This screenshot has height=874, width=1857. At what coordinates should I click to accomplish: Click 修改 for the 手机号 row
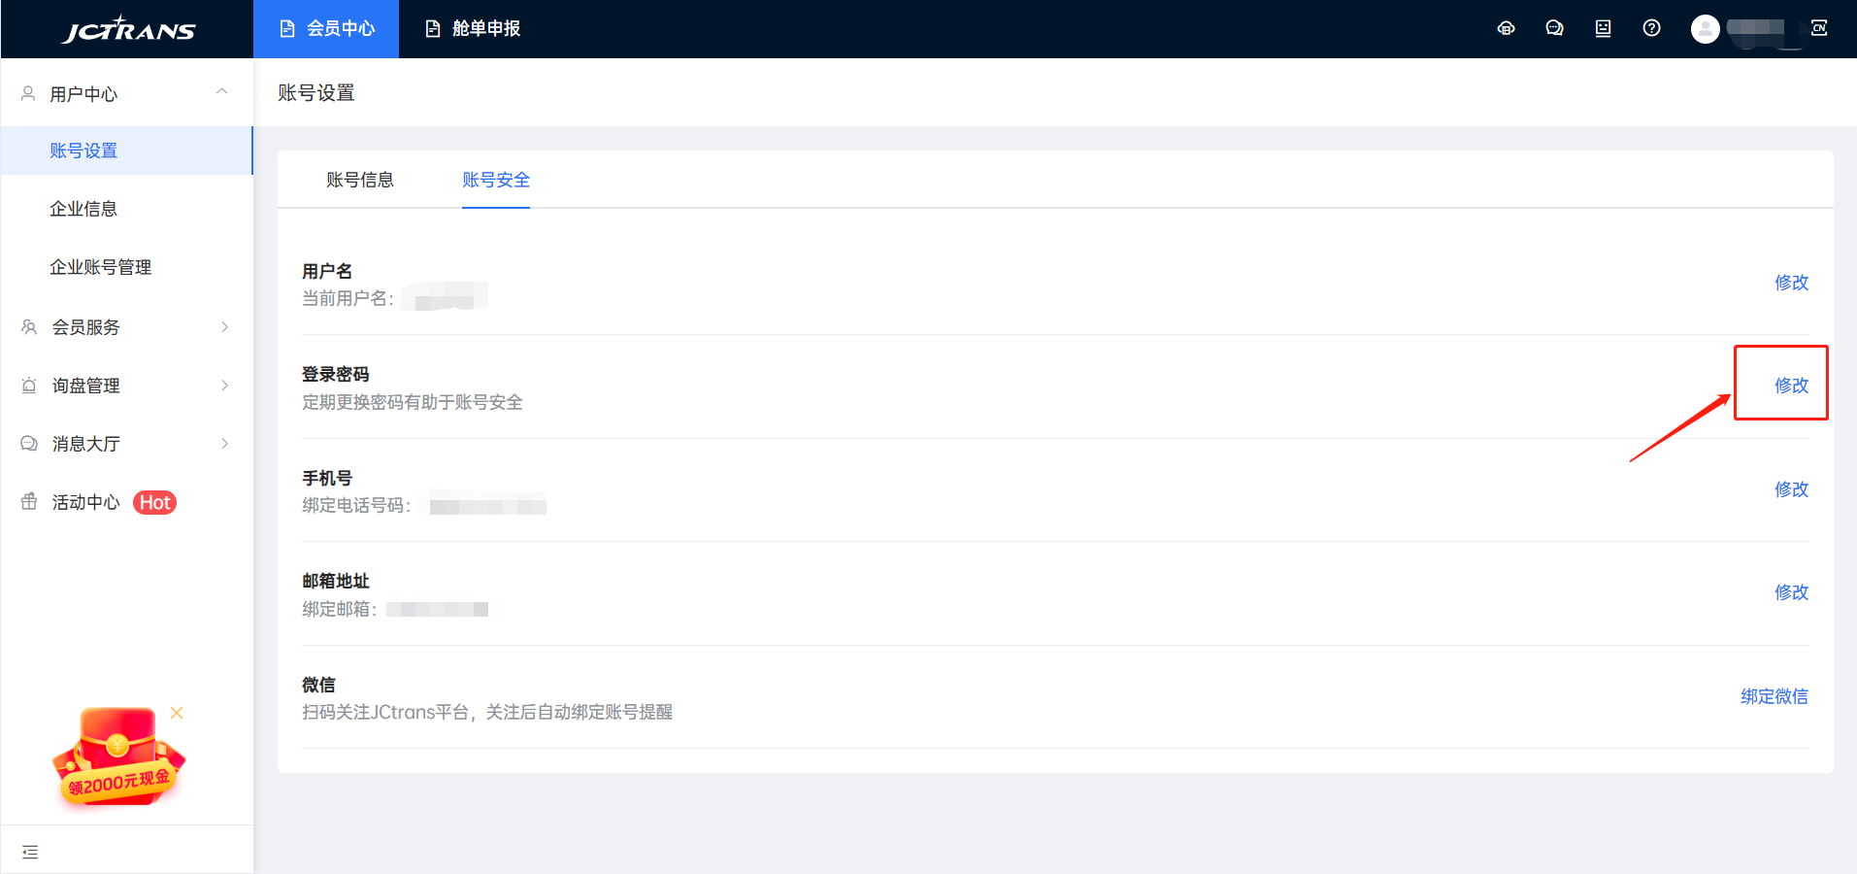point(1791,489)
